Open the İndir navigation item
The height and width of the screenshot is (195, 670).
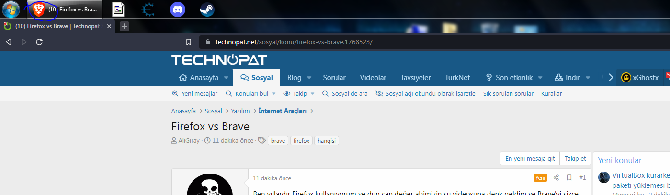click(x=568, y=77)
